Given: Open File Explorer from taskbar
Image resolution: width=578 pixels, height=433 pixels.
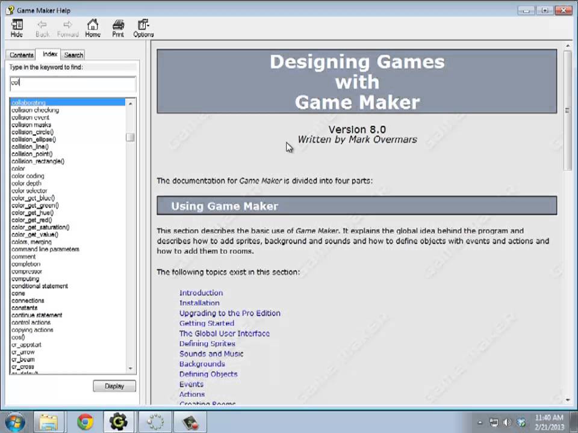Looking at the screenshot, I should click(48, 422).
